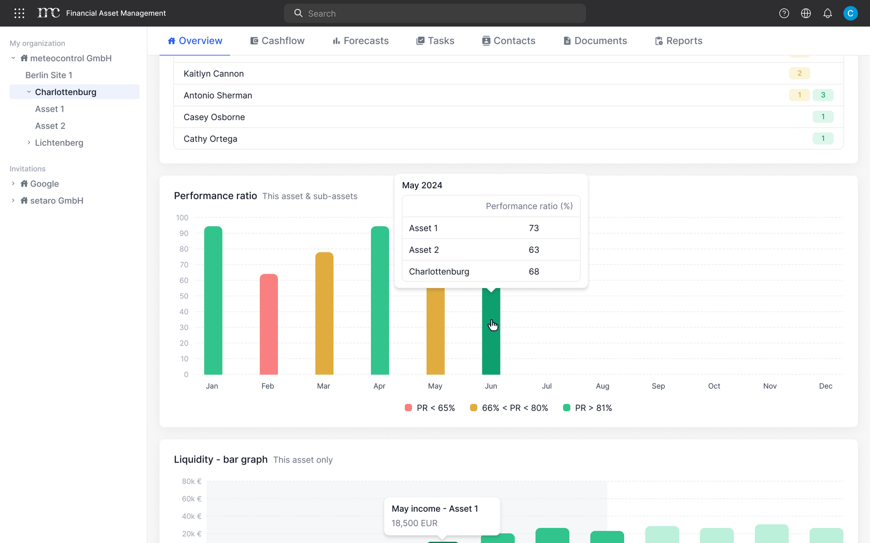Expand the Lichtenberg tree node
870x543 pixels.
point(29,143)
